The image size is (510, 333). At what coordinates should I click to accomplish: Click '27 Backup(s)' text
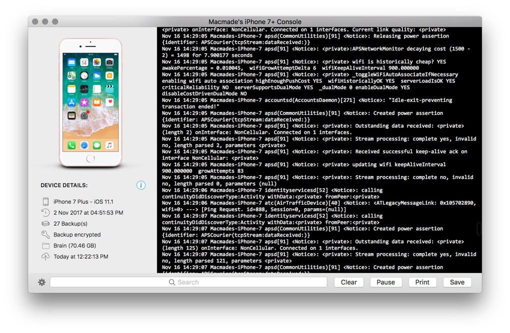70,224
